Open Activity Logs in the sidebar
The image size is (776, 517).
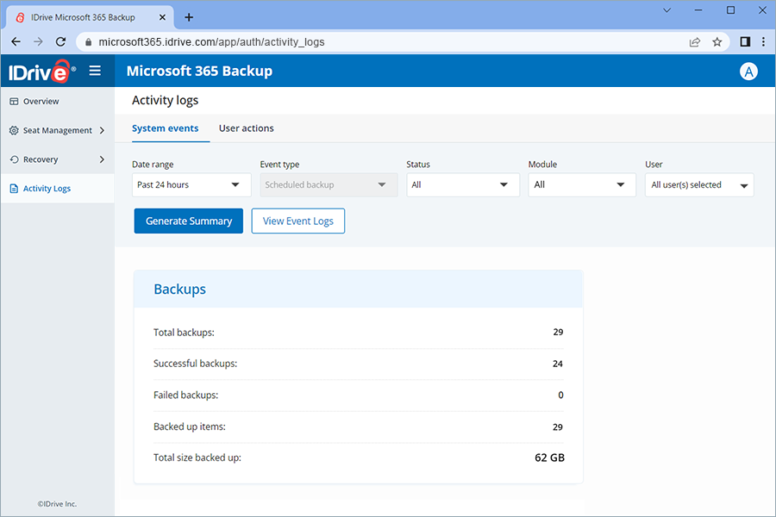click(x=58, y=189)
